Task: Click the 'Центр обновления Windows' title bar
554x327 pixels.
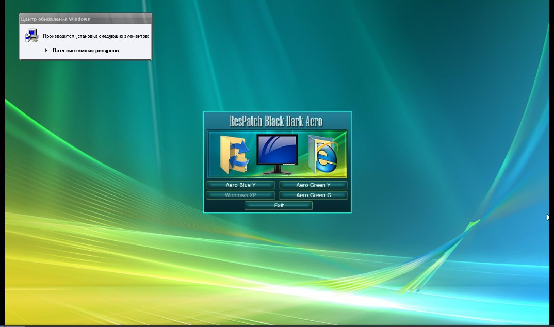Action: coord(86,19)
